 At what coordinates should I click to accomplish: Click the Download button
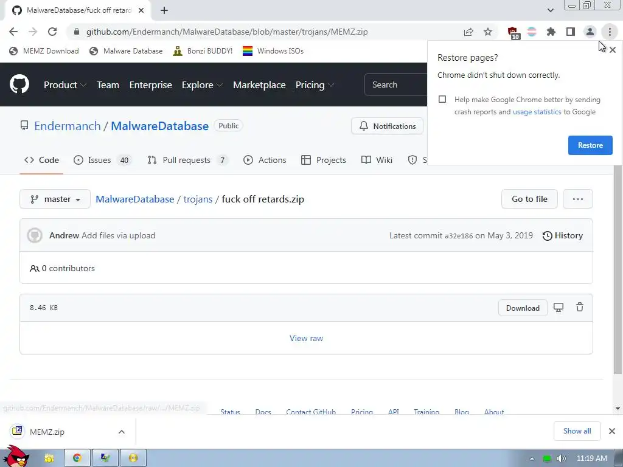(523, 308)
